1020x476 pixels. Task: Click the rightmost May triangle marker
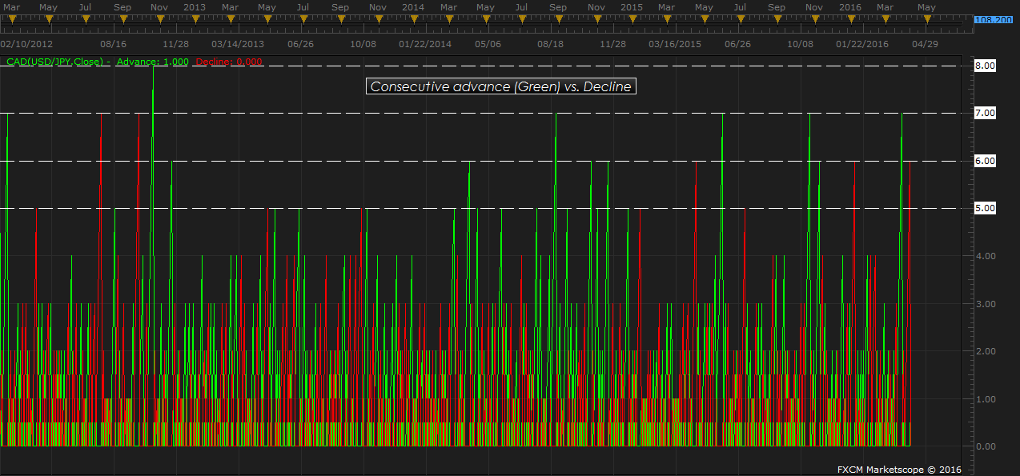click(x=926, y=18)
